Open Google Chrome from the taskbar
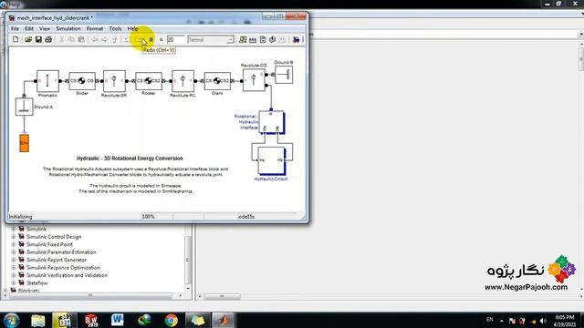This screenshot has width=584, height=328. point(171,320)
